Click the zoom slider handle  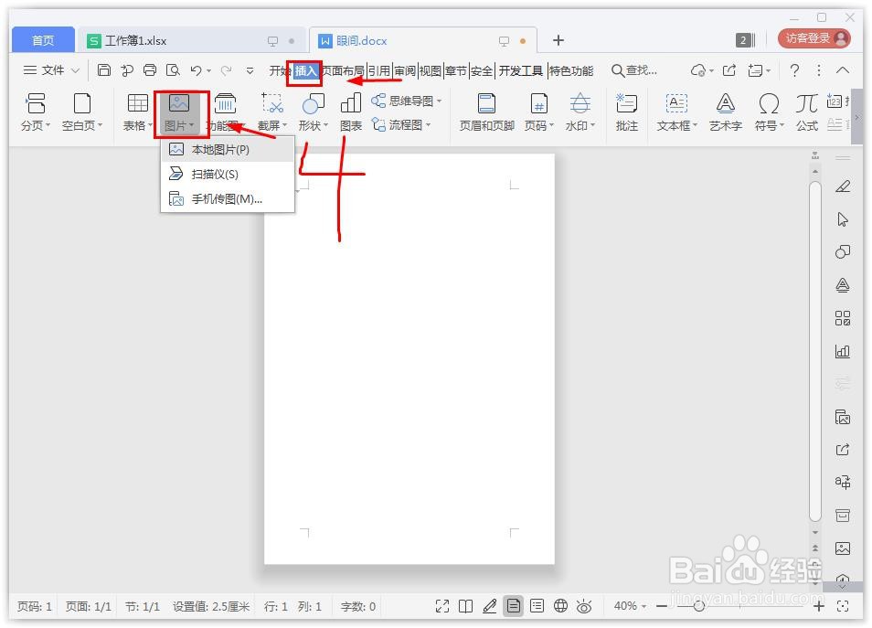point(699,606)
